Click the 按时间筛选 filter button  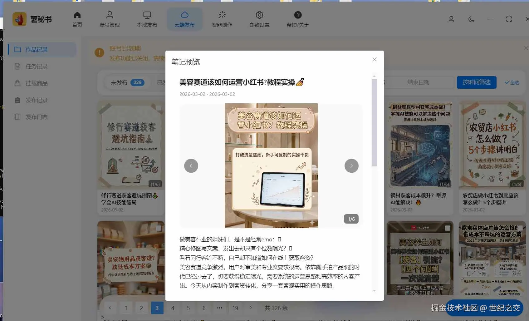coord(477,82)
